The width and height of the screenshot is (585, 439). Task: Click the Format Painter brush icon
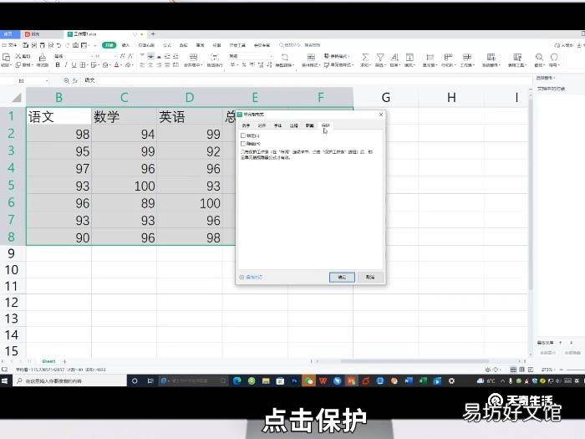tap(42, 57)
